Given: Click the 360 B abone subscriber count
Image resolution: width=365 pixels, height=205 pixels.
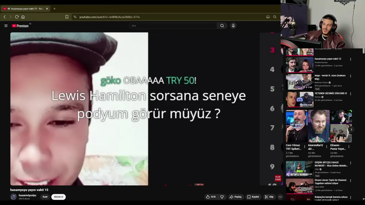Looking at the screenshot, I should [24, 199].
